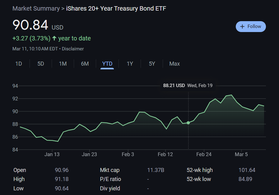Click the Follow button

(251, 26)
